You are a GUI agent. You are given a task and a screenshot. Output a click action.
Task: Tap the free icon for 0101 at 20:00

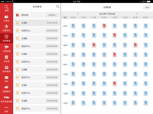[146, 26]
